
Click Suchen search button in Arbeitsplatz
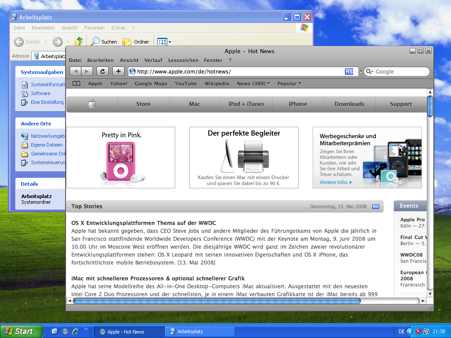104,42
